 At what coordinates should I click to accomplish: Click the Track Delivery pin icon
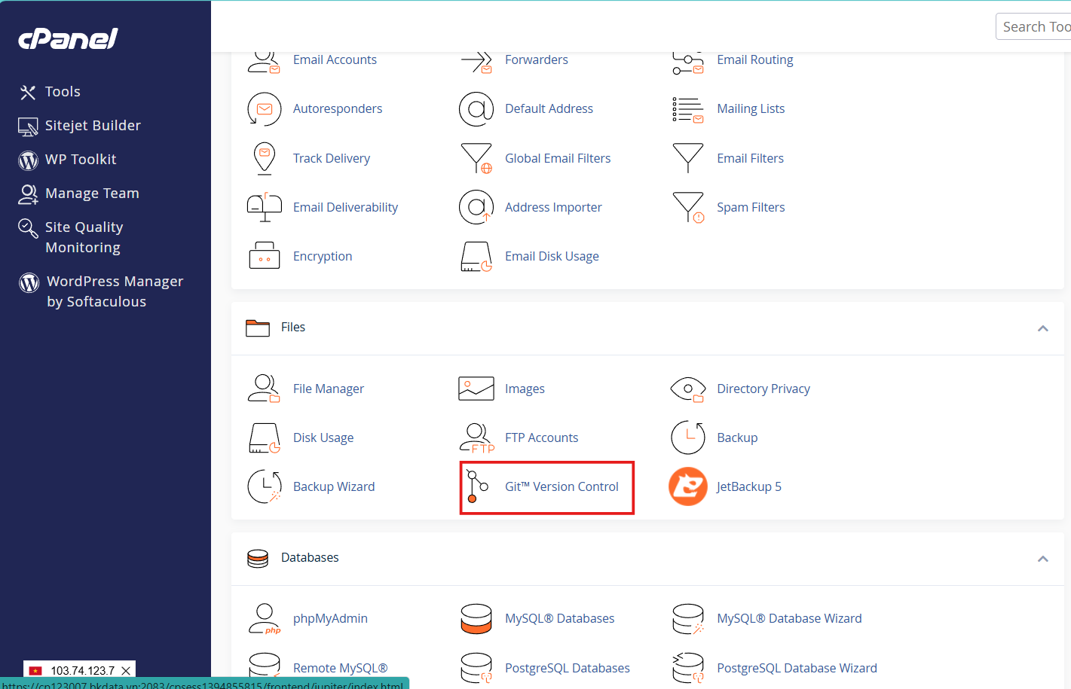coord(265,158)
